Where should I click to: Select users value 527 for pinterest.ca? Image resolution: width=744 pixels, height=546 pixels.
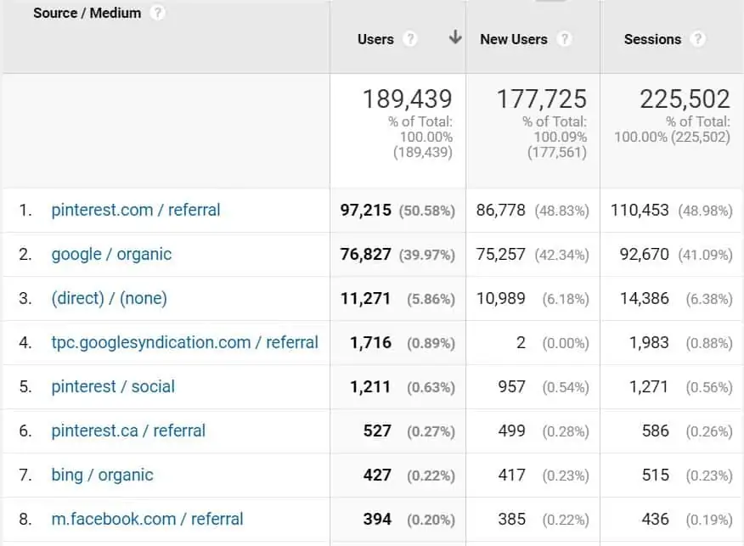click(x=377, y=431)
